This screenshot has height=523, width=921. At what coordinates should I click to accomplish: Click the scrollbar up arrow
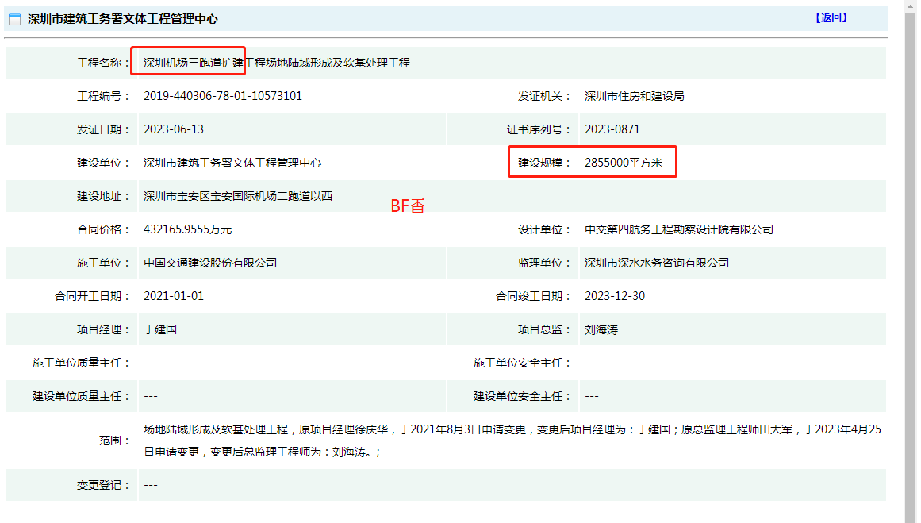(x=911, y=5)
